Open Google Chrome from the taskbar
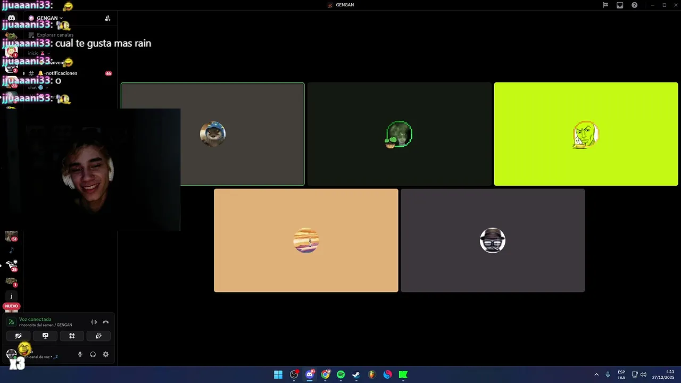Image resolution: width=681 pixels, height=383 pixels. tap(326, 374)
